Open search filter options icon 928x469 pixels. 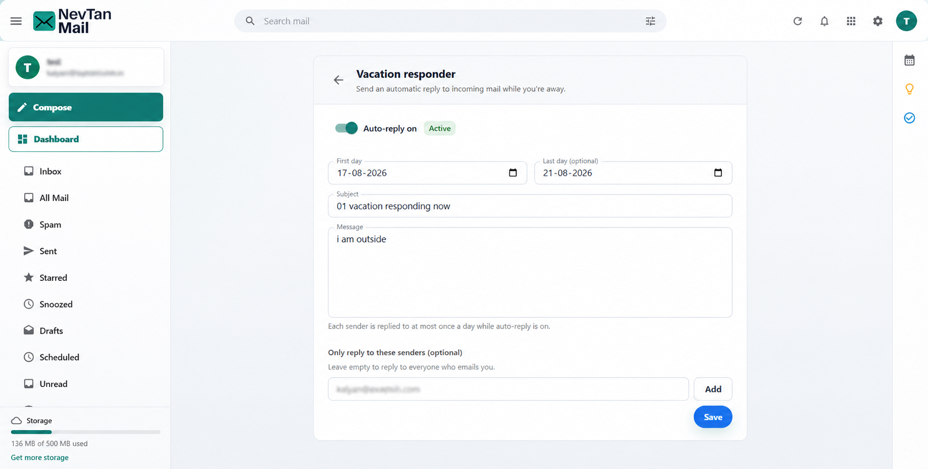pos(651,21)
